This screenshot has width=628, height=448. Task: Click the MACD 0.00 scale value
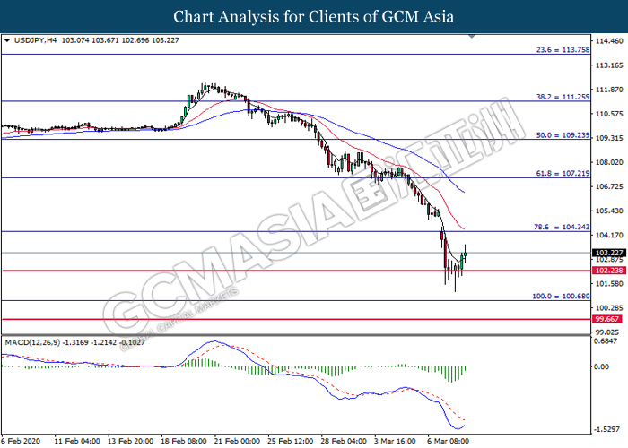tap(601, 366)
